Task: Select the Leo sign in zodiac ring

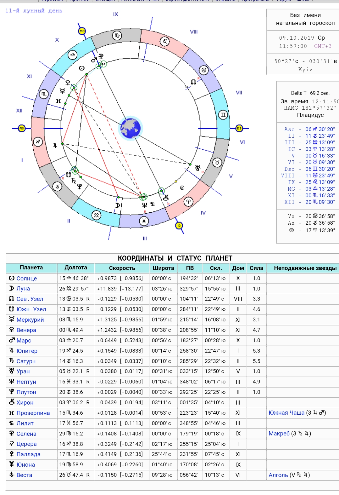Action: coord(165,41)
